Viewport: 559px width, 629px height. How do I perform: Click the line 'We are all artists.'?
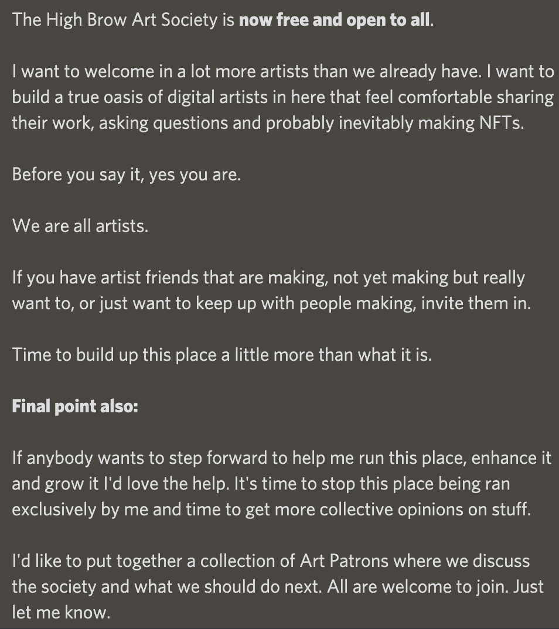[80, 226]
